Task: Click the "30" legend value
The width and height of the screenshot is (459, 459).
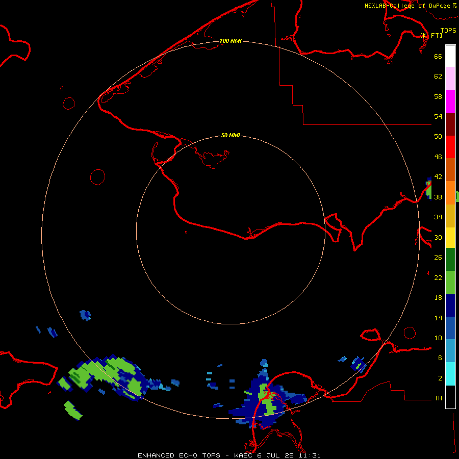Action: pos(438,237)
